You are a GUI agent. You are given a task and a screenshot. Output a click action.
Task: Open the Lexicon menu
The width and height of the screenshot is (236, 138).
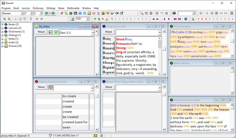26,8
